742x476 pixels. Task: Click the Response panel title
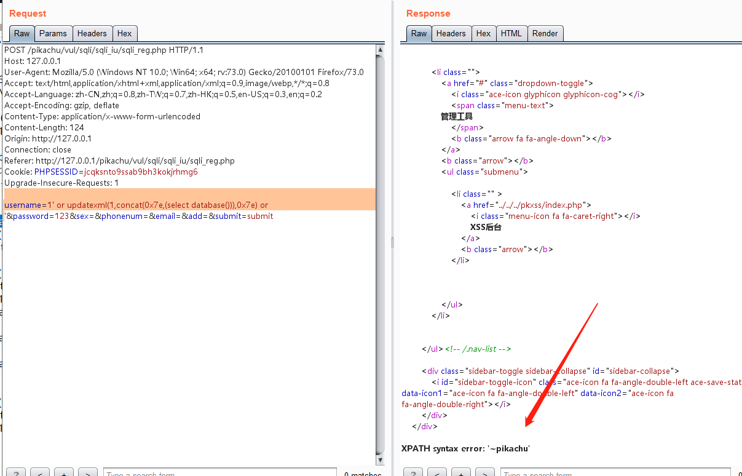tap(428, 13)
